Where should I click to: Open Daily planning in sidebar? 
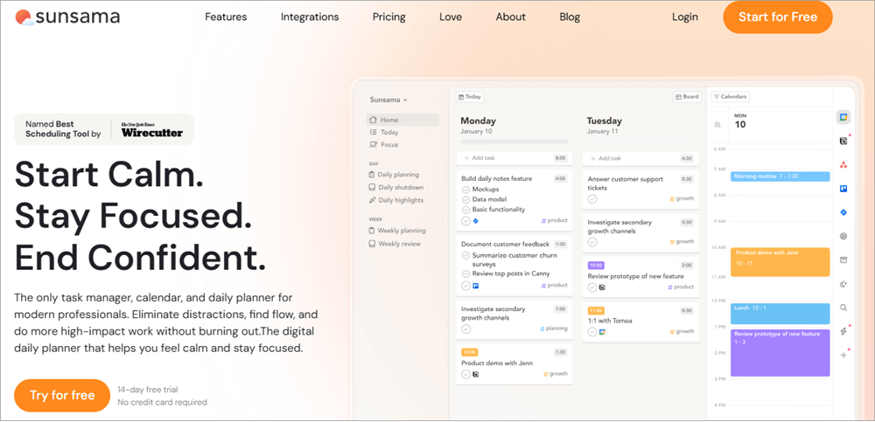click(394, 175)
